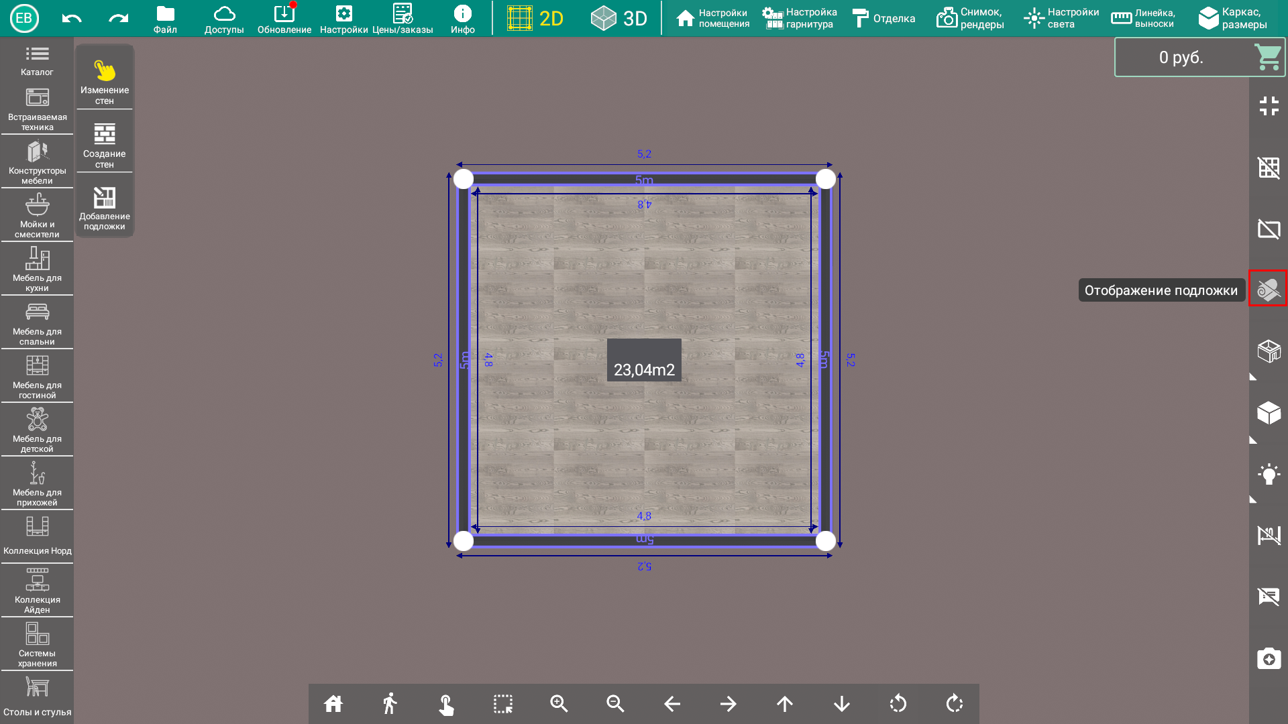Open Цены/заказы menu
Viewport: 1288px width, 724px height.
pyautogui.click(x=402, y=19)
